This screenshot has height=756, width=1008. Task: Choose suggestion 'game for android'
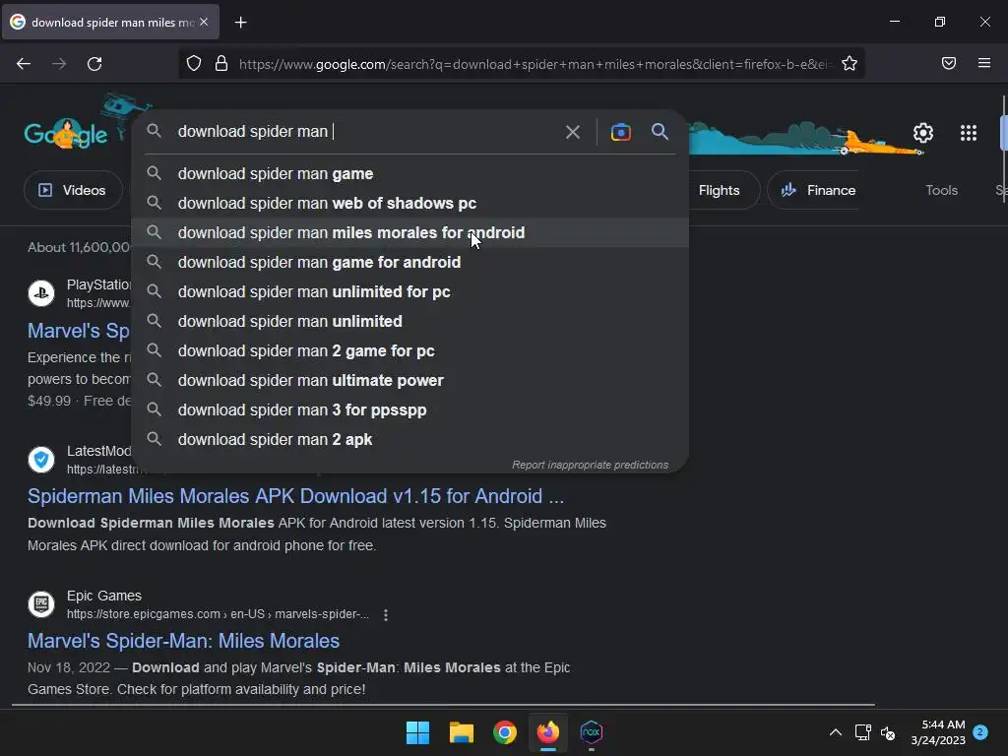point(410,262)
